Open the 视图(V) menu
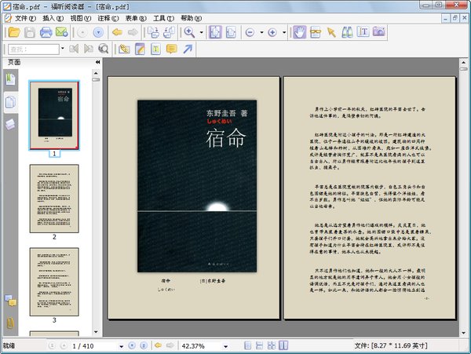The image size is (471, 354). (79, 17)
